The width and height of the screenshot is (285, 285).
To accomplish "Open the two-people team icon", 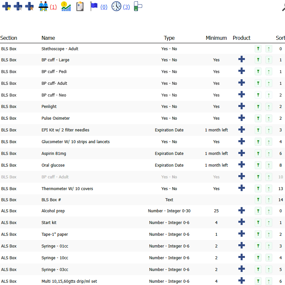I will click(43, 7).
